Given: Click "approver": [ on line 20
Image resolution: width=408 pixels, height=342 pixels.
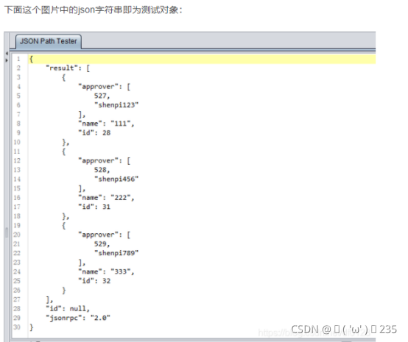Looking at the screenshot, I should (104, 235).
